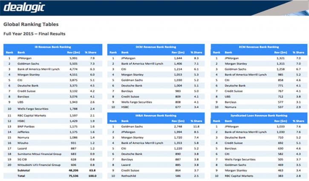Click the total revenue 75,536
The width and height of the screenshot is (309, 181).
coord(73,176)
